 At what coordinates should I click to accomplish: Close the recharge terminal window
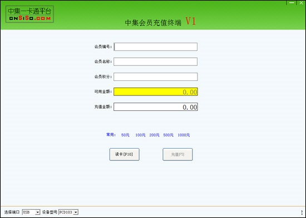pyautogui.click(x=301, y=3)
